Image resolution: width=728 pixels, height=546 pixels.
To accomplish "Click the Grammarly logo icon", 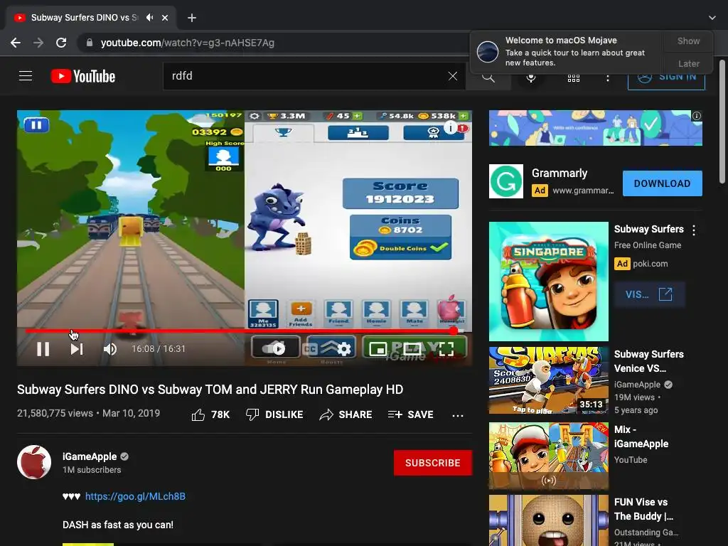I will pos(506,181).
